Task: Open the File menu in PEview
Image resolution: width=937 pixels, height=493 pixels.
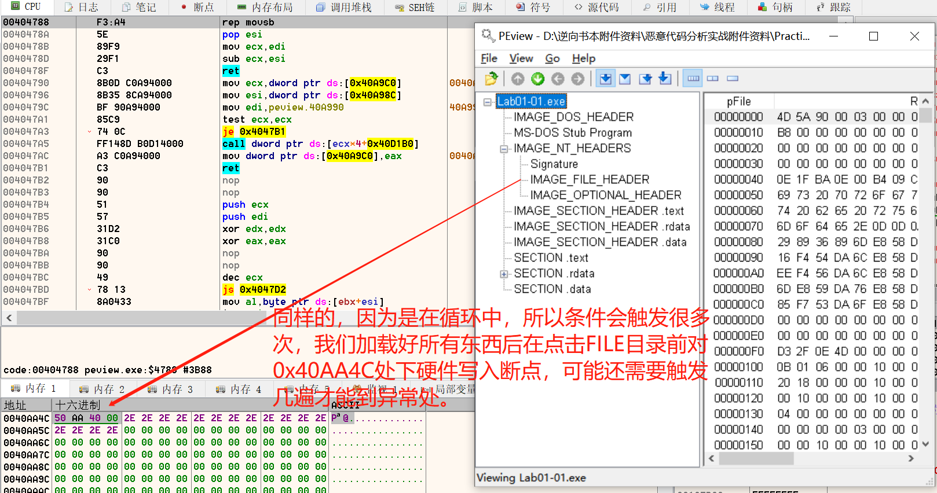Action: [489, 58]
